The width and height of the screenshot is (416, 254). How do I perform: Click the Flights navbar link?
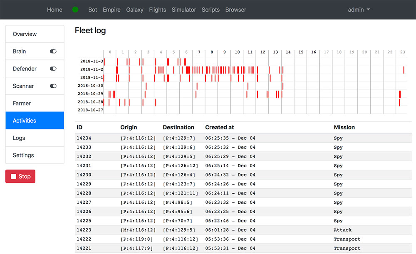(157, 10)
